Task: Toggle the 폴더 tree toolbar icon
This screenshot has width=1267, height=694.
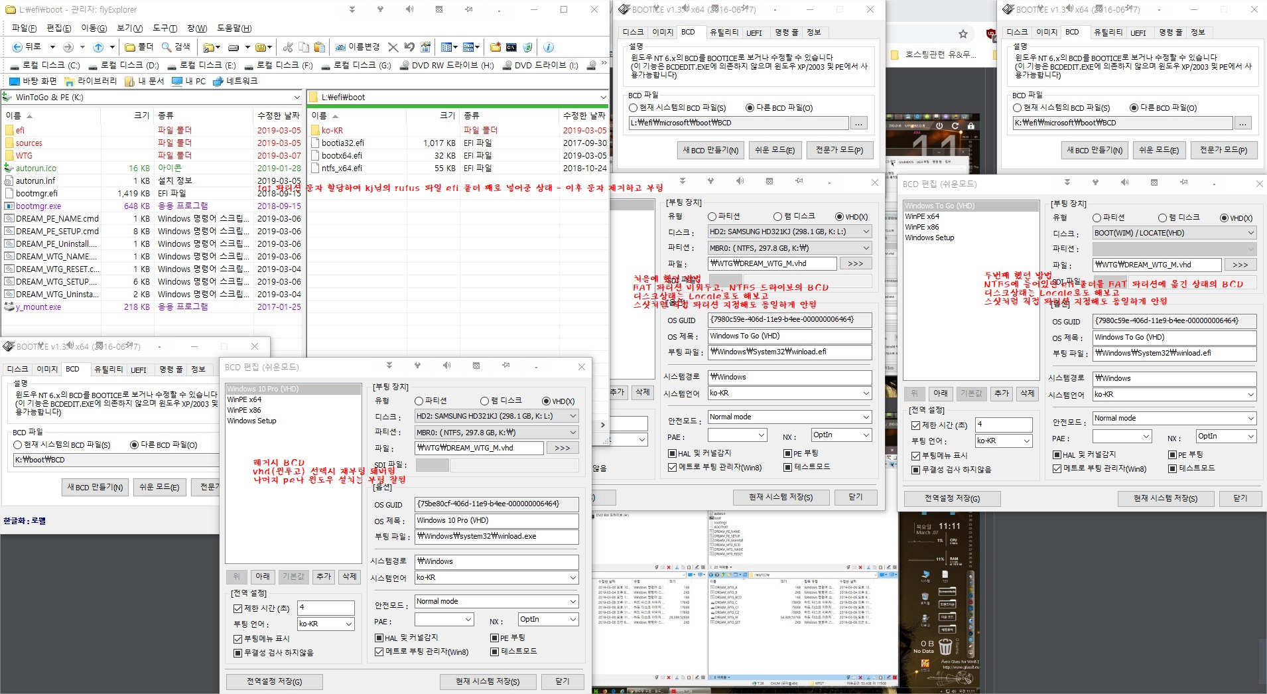Action: click(x=140, y=47)
